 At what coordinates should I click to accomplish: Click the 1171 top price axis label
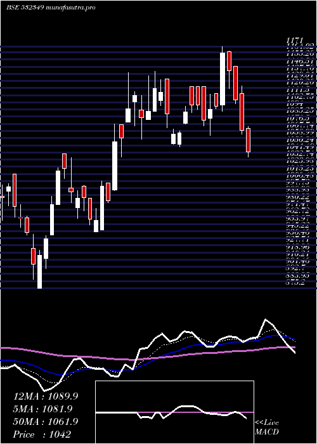point(295,41)
